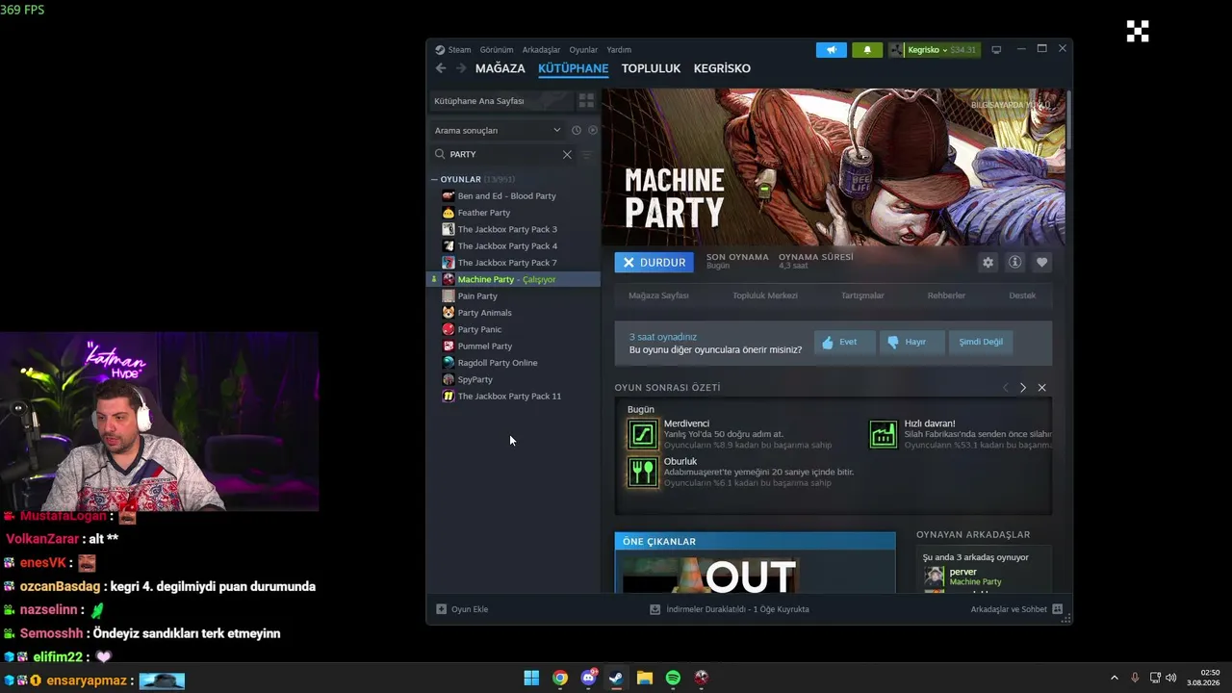Open the green notifications bell
The height and width of the screenshot is (693, 1232).
coord(867,50)
